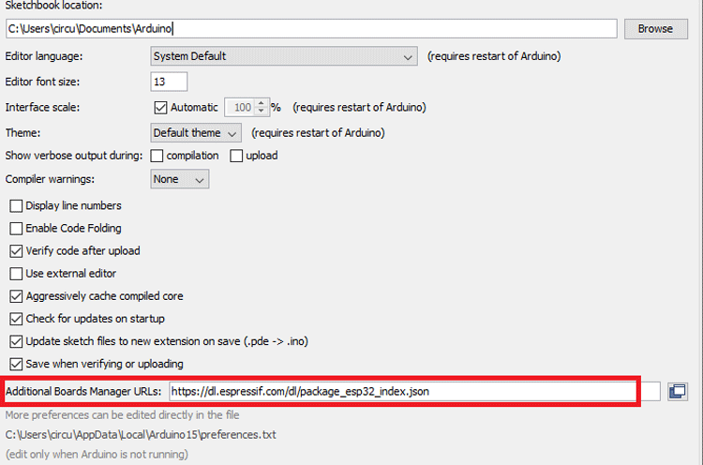Enable Code Folding checkbox

point(16,228)
